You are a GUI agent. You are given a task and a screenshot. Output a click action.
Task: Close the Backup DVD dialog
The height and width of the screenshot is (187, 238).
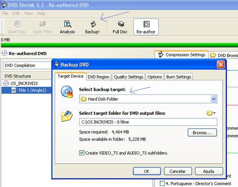pos(221,64)
